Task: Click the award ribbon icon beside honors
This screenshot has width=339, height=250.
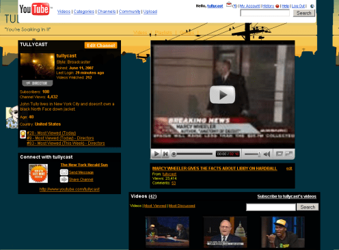Action: click(x=23, y=135)
